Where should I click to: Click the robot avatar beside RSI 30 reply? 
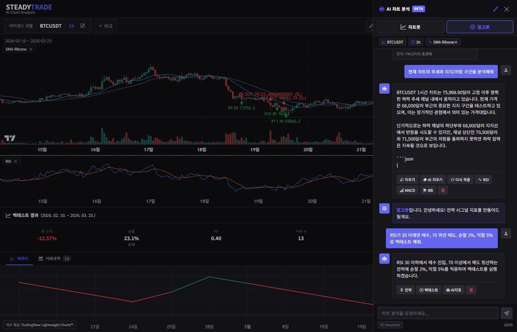tap(384, 259)
